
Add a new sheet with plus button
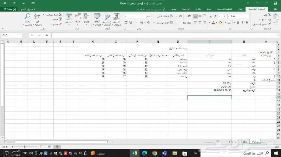click(217, 142)
